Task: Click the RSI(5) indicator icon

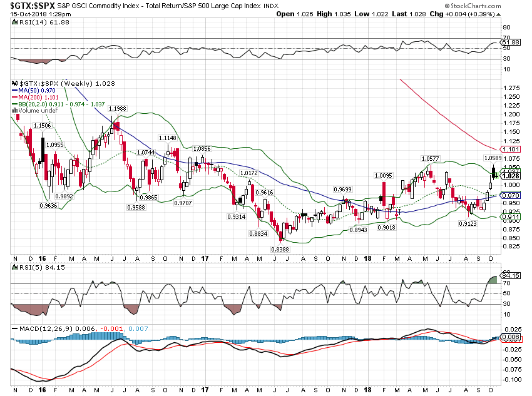Action: [x=14, y=268]
